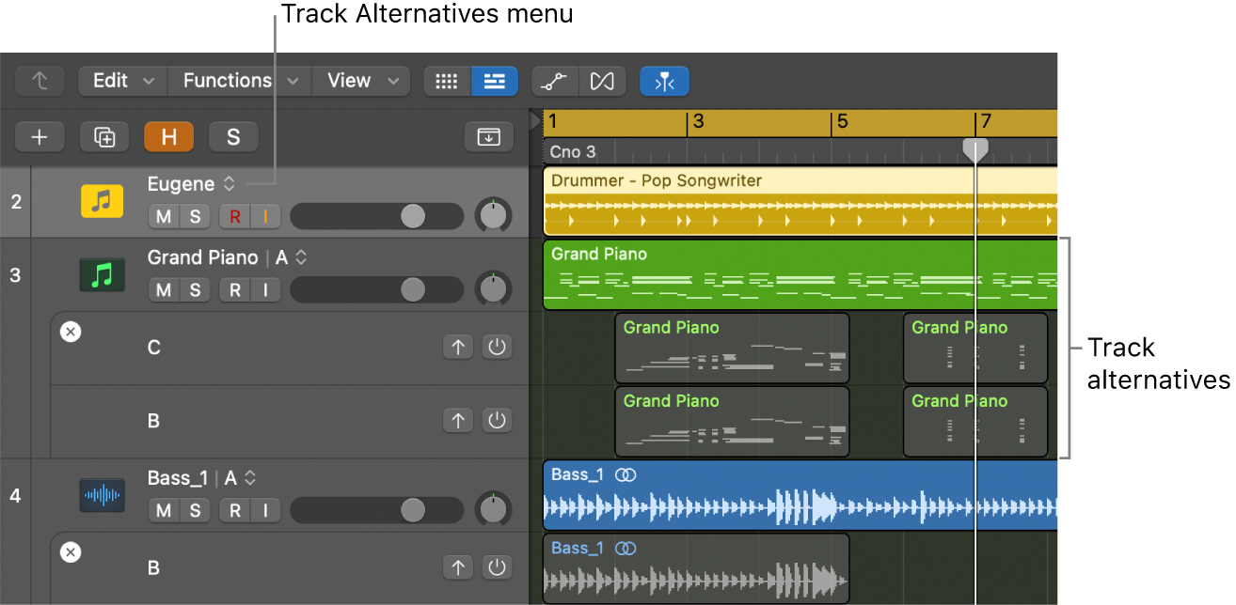Toggle power button on Grand Piano alternative B

pyautogui.click(x=498, y=421)
